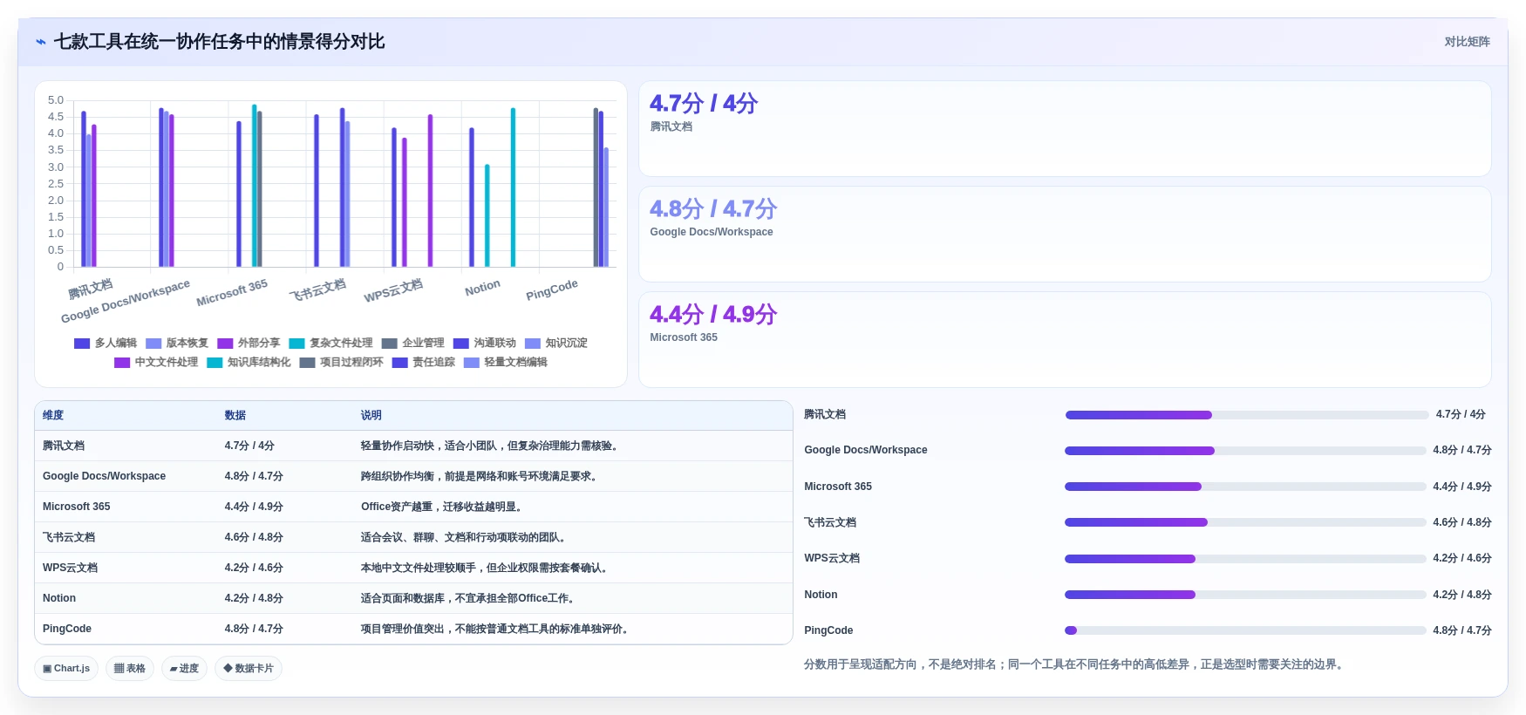Click the description starting 适合页面和数据库
The image size is (1526, 715).
(x=470, y=599)
